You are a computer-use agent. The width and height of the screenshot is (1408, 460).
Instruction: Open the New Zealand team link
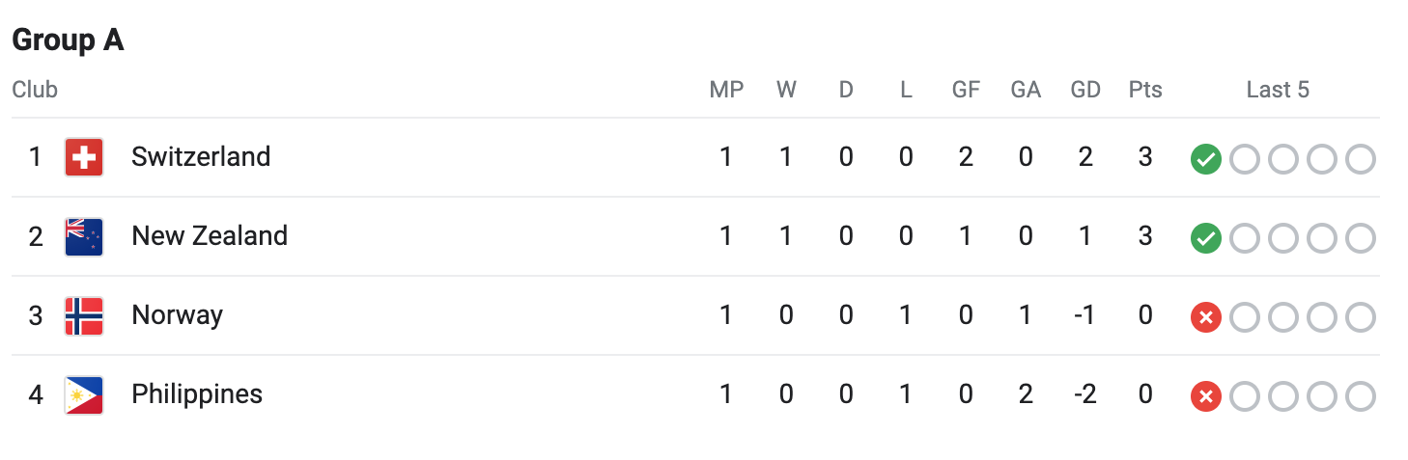point(210,236)
